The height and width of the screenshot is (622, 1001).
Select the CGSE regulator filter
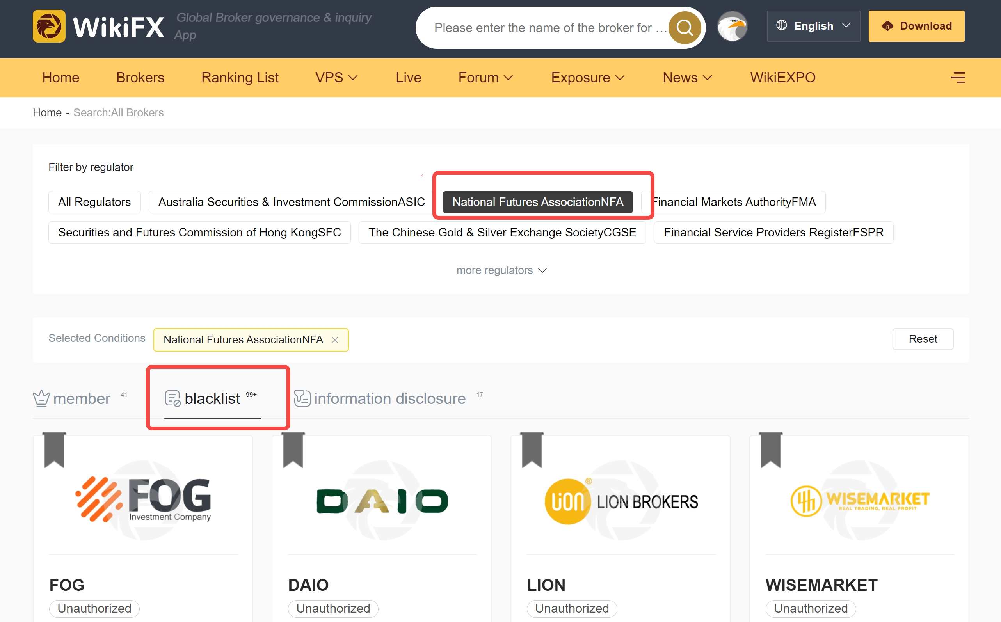click(x=502, y=233)
